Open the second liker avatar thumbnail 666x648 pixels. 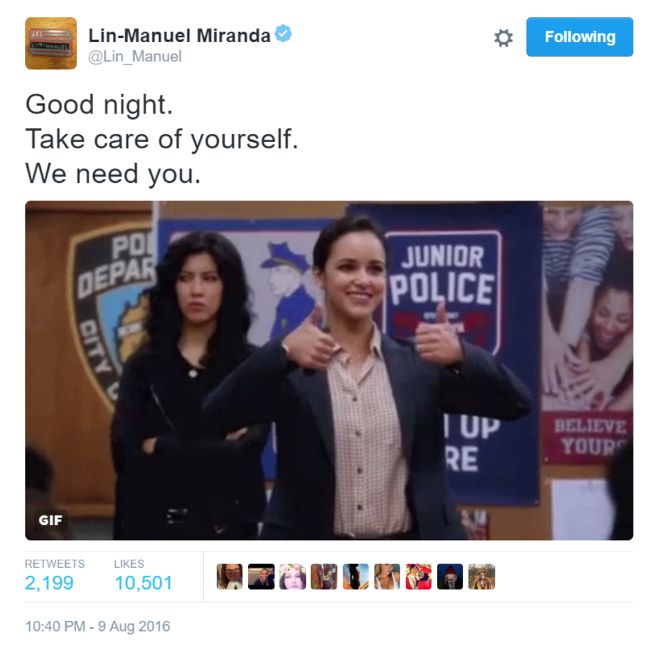click(261, 577)
